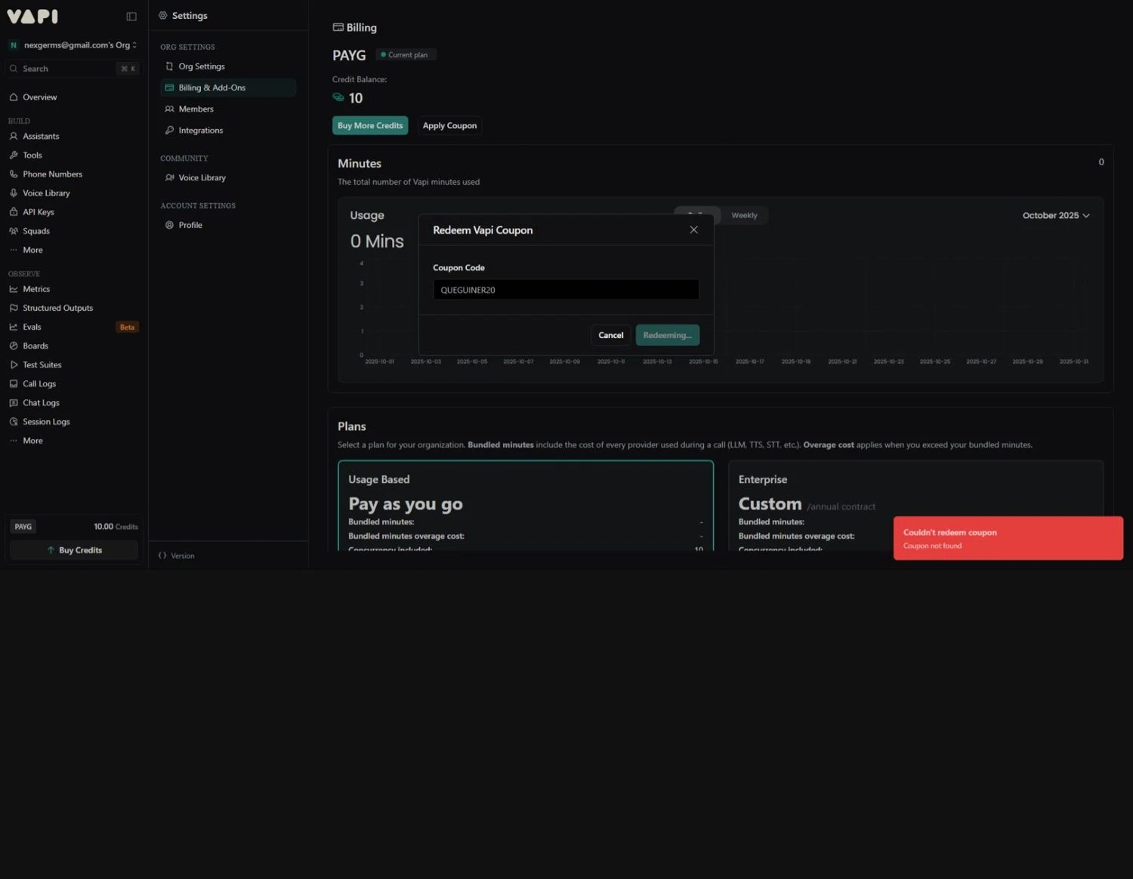Click the Evals icon

(x=14, y=327)
